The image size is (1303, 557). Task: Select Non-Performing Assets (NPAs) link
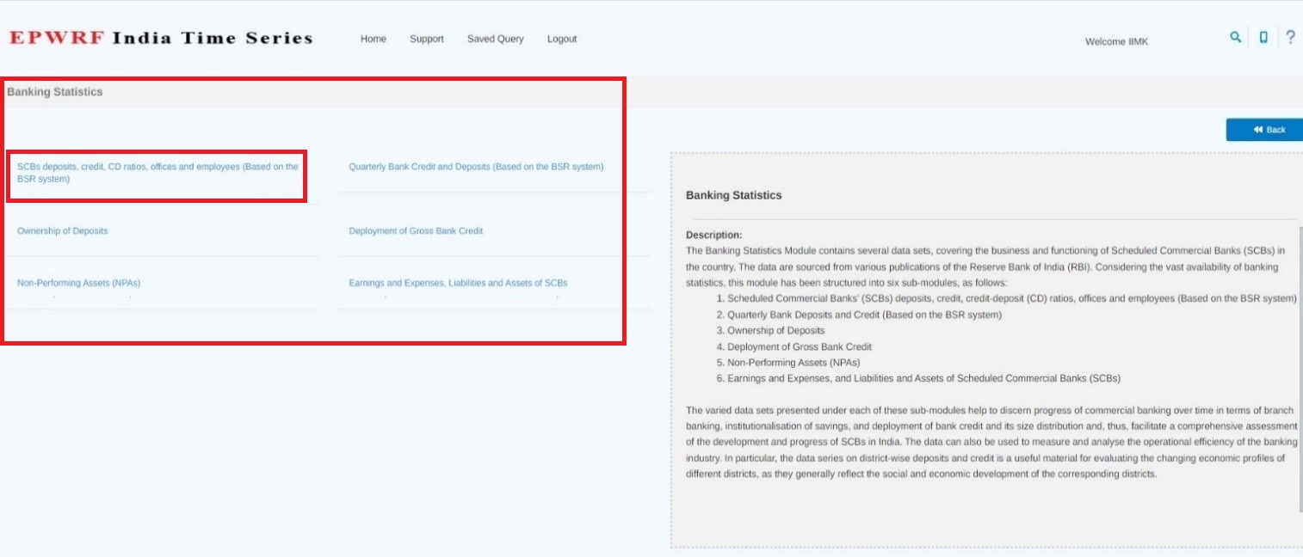[78, 283]
